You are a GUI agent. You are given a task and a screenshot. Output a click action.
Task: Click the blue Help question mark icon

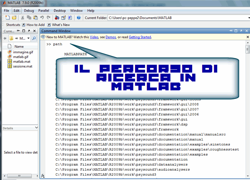pos(79,18)
